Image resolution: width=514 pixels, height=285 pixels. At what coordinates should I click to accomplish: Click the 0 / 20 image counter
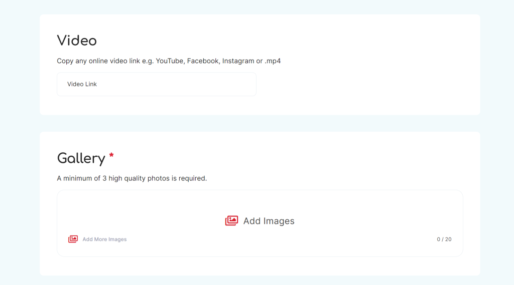click(x=444, y=239)
